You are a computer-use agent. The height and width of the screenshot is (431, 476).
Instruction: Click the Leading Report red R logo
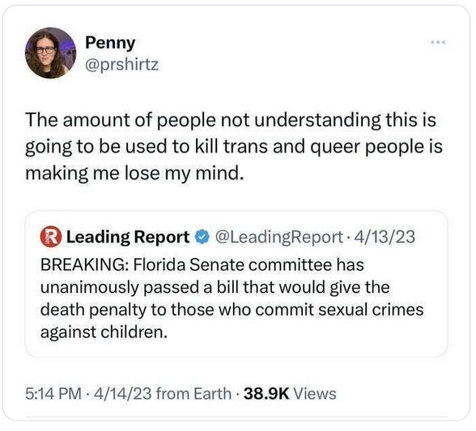click(51, 237)
